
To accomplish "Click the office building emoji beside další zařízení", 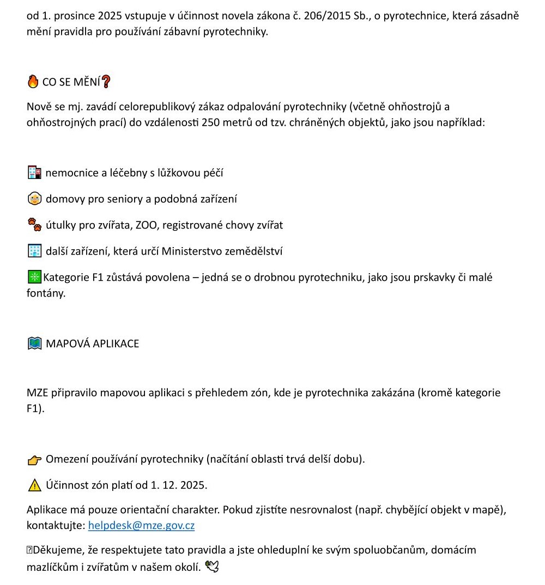I will click(x=34, y=251).
